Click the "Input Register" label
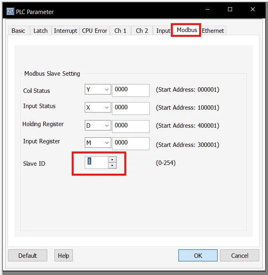 (42, 141)
